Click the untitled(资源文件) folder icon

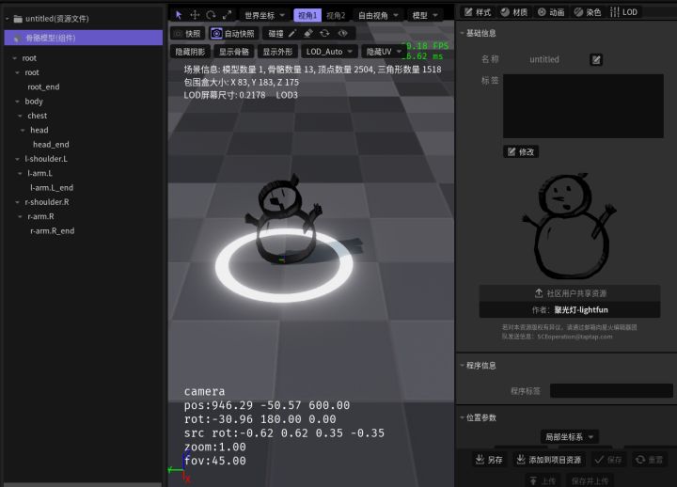(x=18, y=19)
